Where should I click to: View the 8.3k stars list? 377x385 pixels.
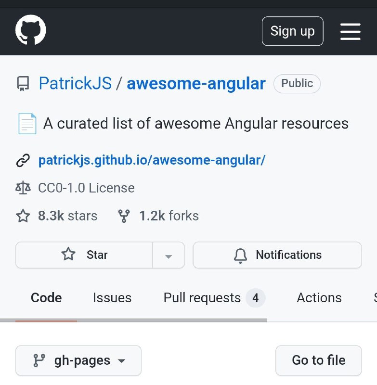click(x=68, y=216)
